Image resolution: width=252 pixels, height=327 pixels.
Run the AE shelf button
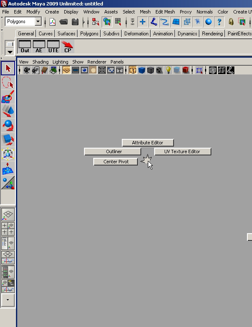pos(39,47)
